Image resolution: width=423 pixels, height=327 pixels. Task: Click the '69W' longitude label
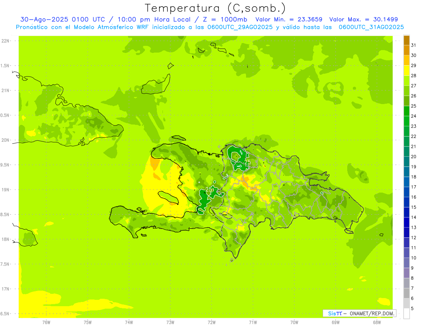point(336,322)
